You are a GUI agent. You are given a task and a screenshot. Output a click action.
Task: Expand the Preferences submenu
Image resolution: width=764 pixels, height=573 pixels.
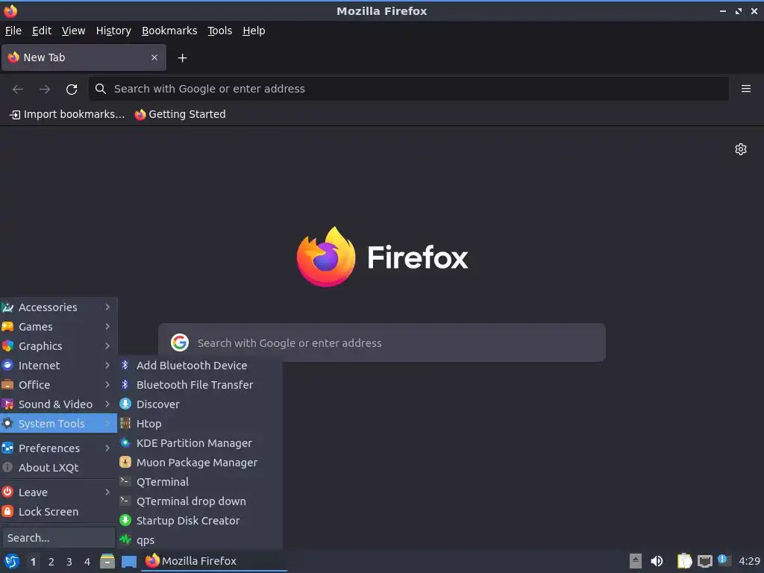point(58,448)
